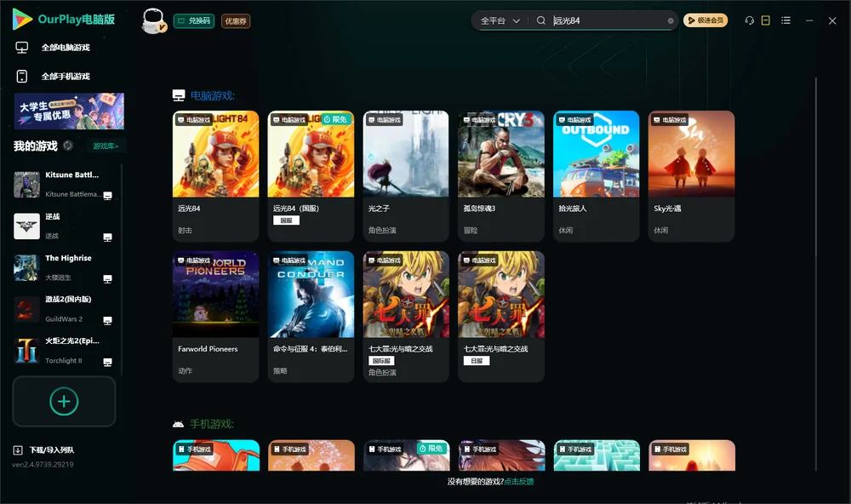Click the 兑换码 redeem code button
Image resolution: width=851 pixels, height=504 pixels.
tap(194, 21)
